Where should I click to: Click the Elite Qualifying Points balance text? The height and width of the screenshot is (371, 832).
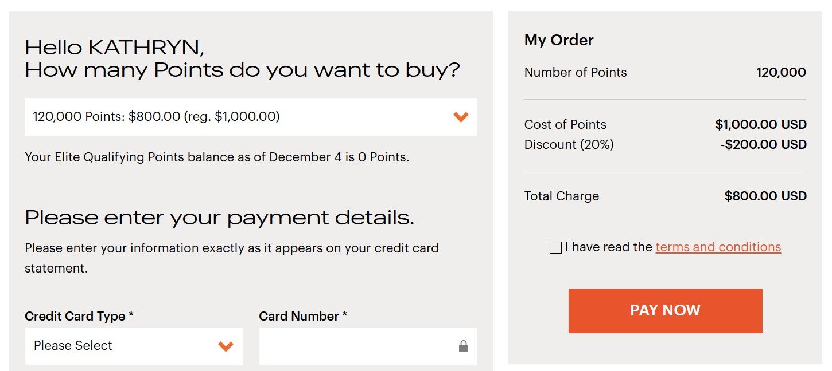[x=217, y=157]
